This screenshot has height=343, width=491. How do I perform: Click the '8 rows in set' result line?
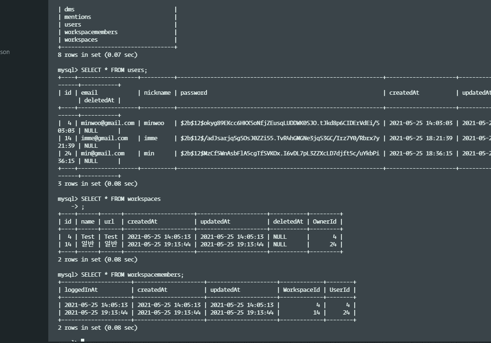[x=98, y=55]
